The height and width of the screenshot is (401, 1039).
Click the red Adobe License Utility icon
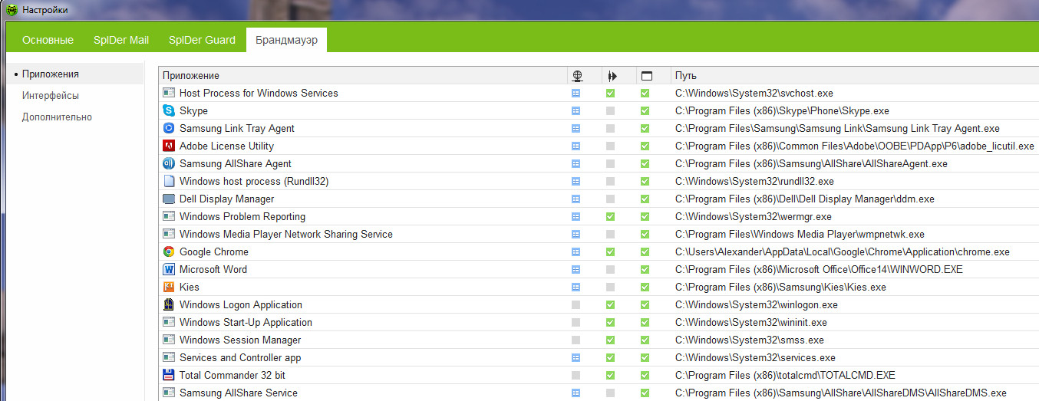pos(169,146)
